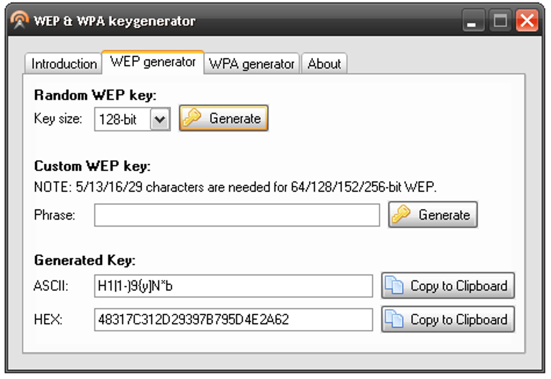Copy the ASCII key to clipboard

tap(448, 286)
